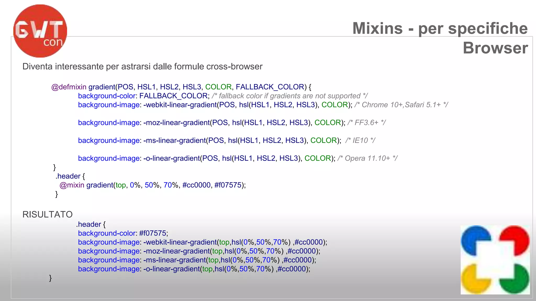Viewport: 536px width, 301px height.
Task: Click the 'IE10' comment text
Action: pos(360,140)
